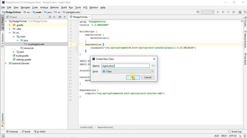This screenshot has width=247, height=138.
Task: Open the run configuration dropdown
Action: pos(208,12)
